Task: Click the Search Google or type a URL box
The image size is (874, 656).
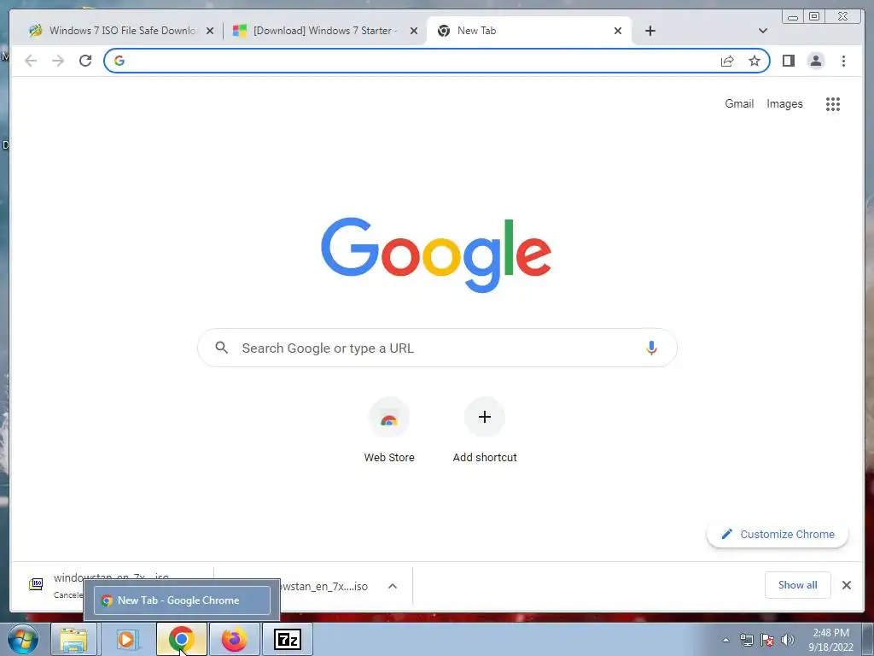Action: pos(437,348)
